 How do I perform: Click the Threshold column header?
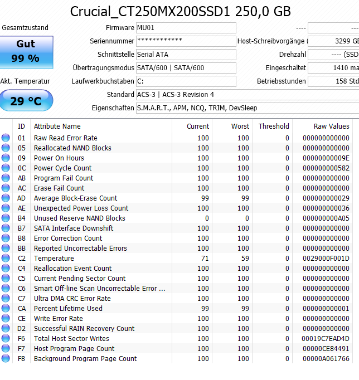[272, 126]
